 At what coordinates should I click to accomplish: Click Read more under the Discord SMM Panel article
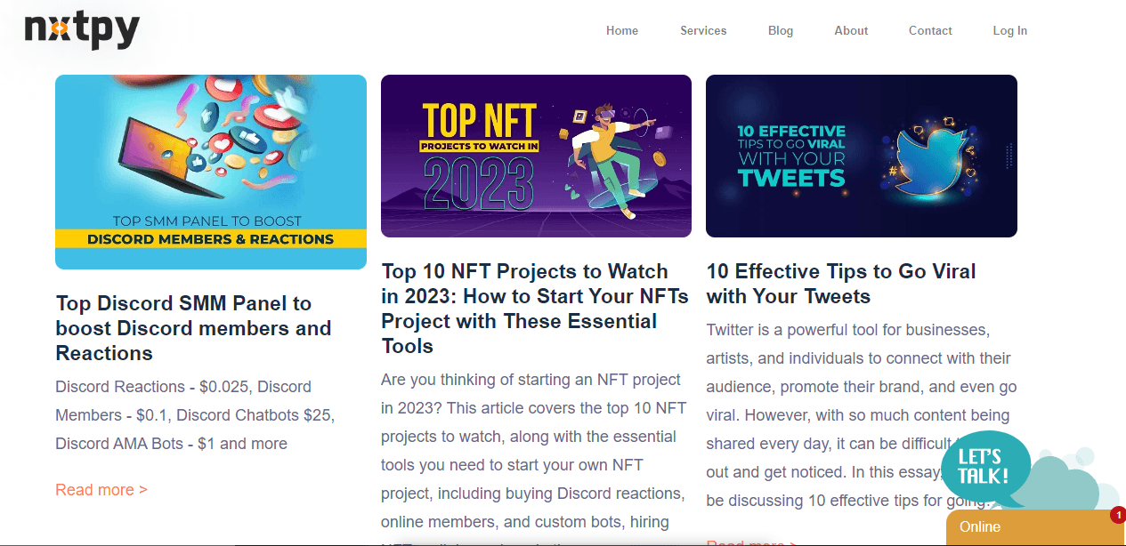click(x=101, y=489)
